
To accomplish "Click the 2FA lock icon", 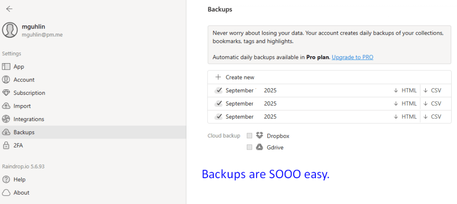I will click(x=6, y=146).
